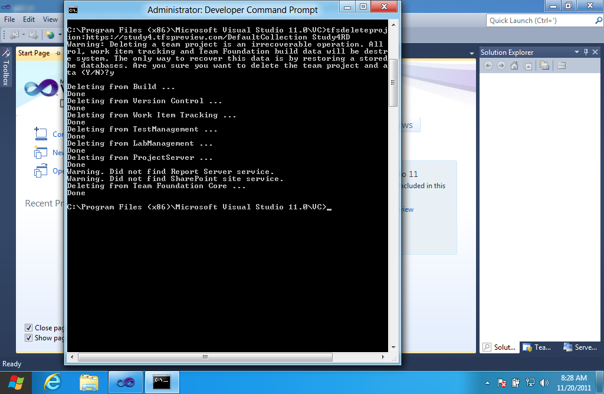
Task: Switch to Server Explorer bottom tab
Action: 580,347
